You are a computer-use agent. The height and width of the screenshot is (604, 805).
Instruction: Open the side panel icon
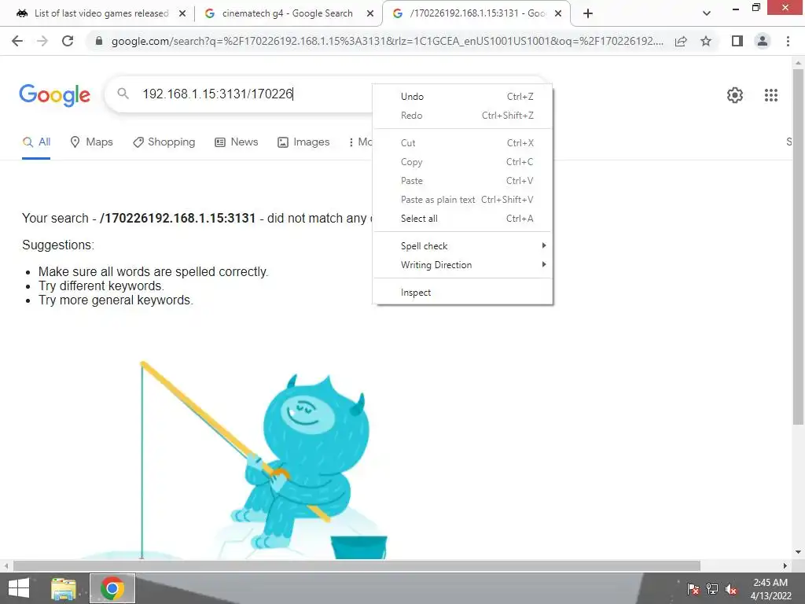point(737,41)
